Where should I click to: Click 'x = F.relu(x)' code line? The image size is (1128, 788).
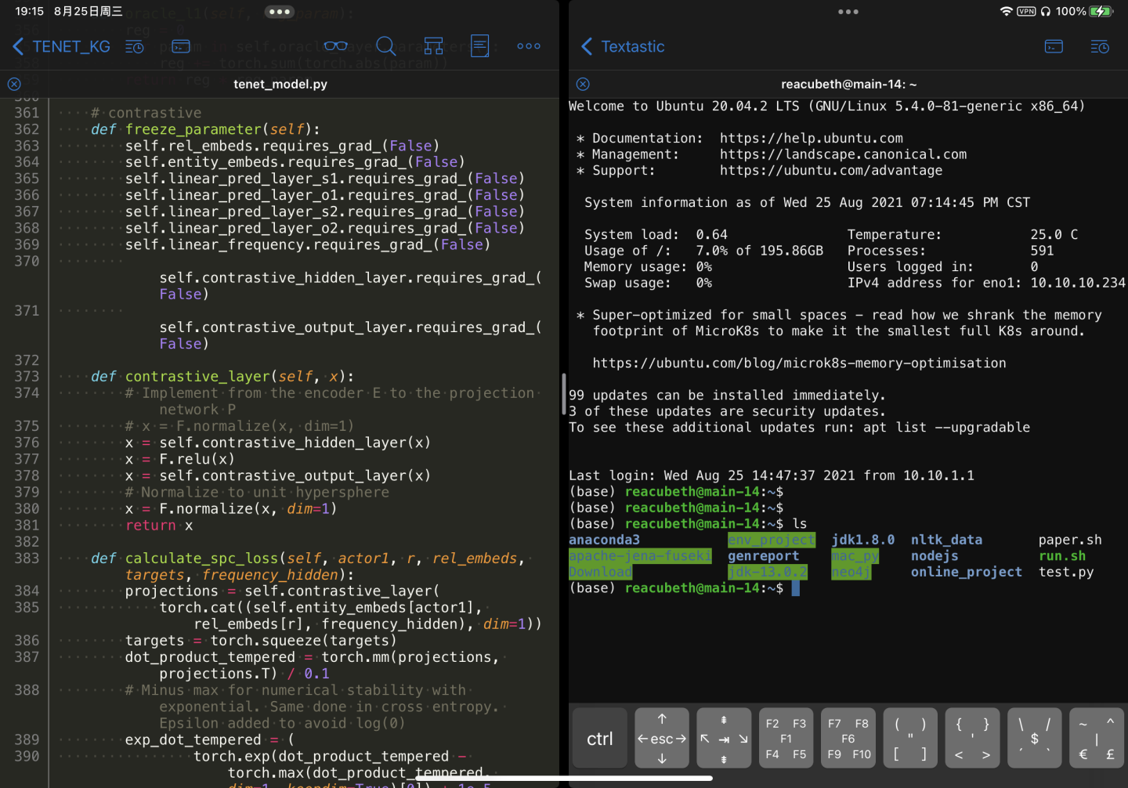click(179, 459)
